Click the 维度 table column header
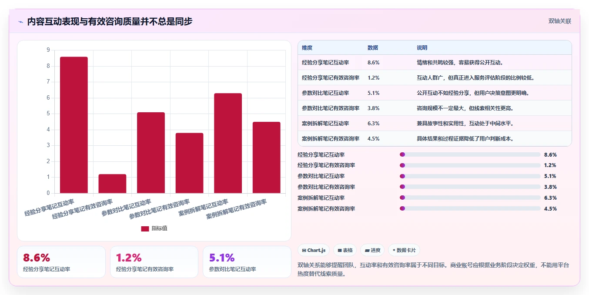589x295 pixels. pos(307,48)
